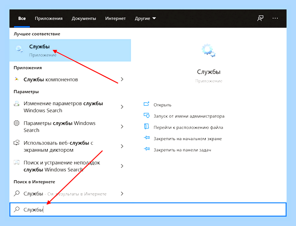The image size is (296, 226).
Task: Click the Службы gear icon in best match
Action: [19, 49]
